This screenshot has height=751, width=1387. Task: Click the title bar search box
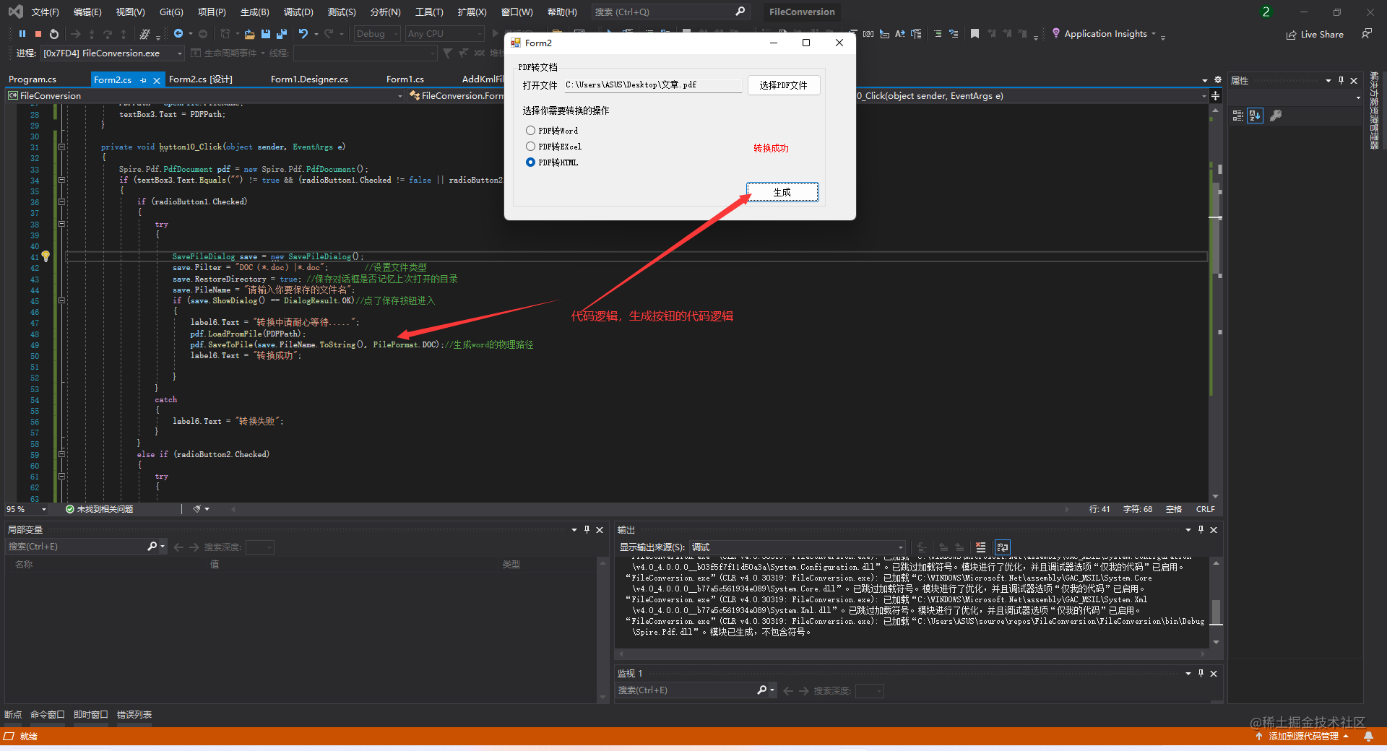(x=670, y=12)
